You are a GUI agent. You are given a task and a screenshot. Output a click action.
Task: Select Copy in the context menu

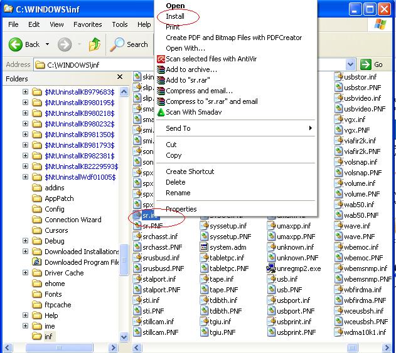click(173, 155)
